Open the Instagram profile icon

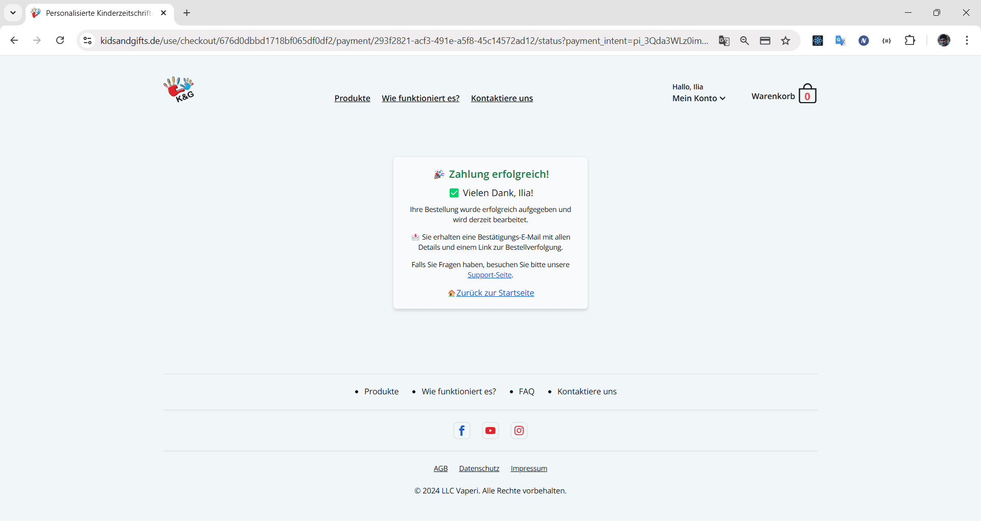[x=519, y=431]
